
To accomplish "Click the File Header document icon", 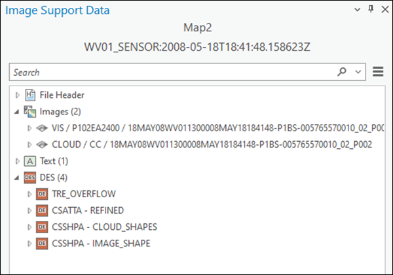I will click(x=29, y=95).
